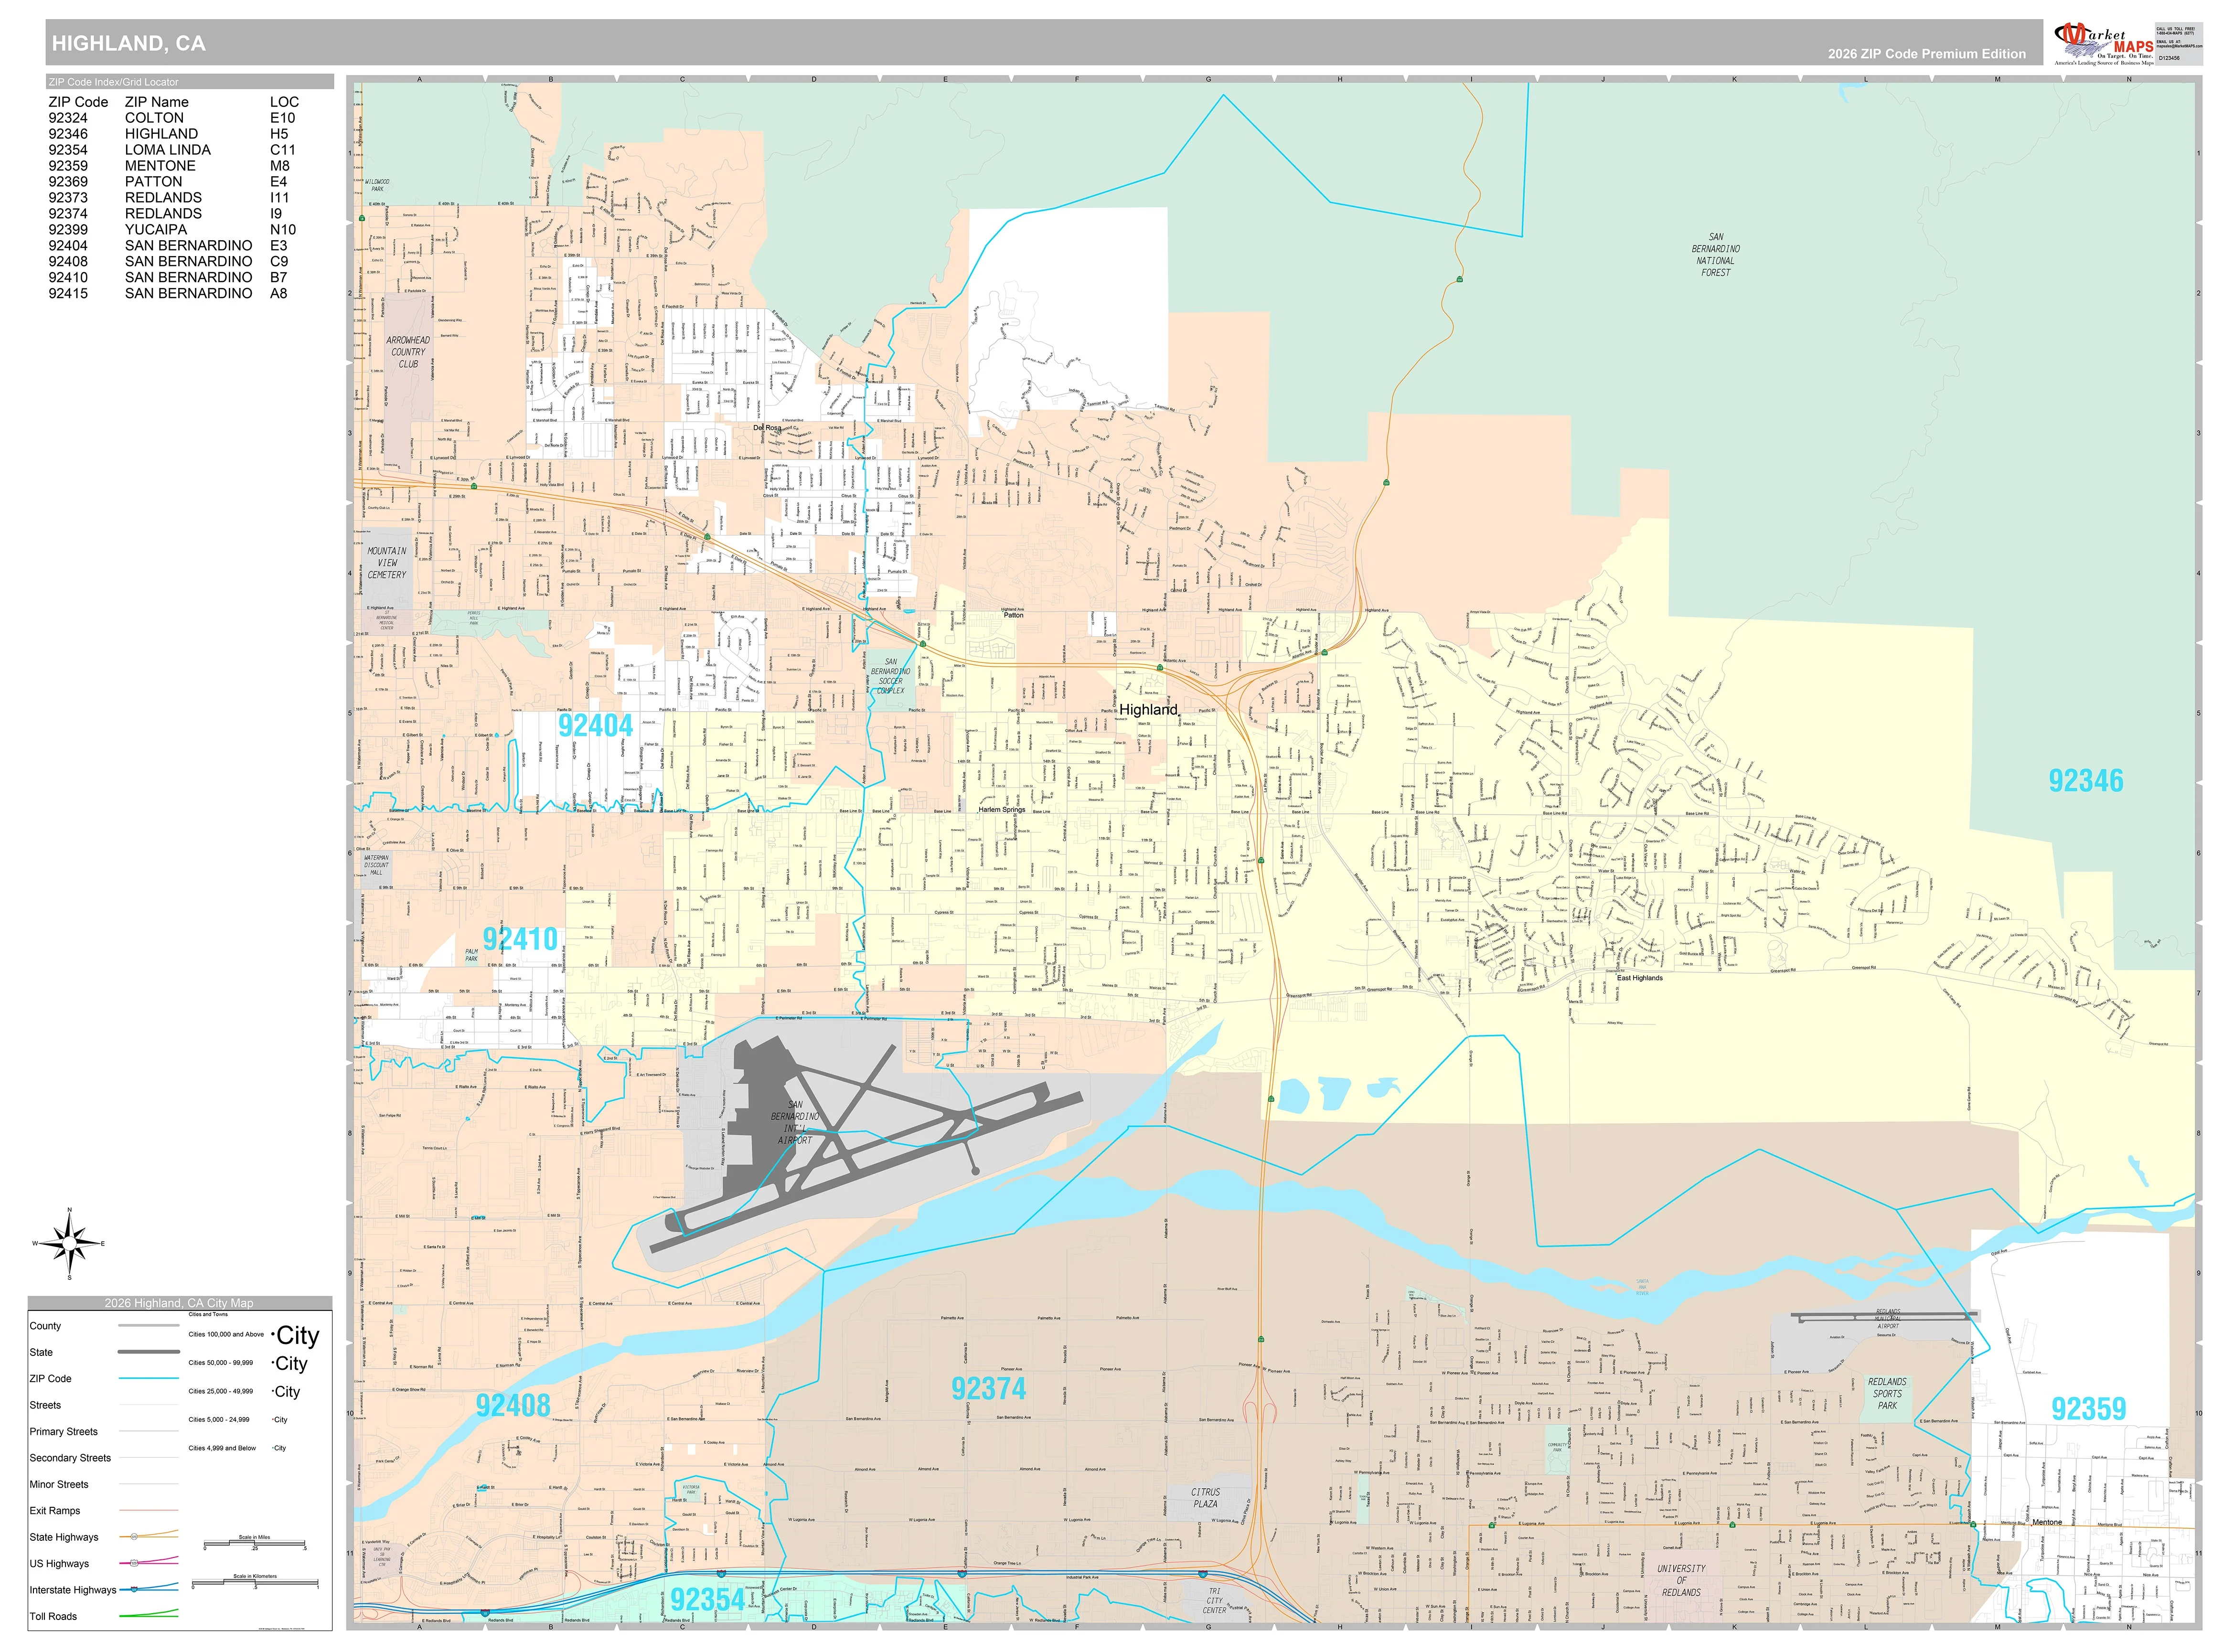Screen dimensions: 2234x1652
Task: Click the Wildwood Park label
Action: (377, 185)
